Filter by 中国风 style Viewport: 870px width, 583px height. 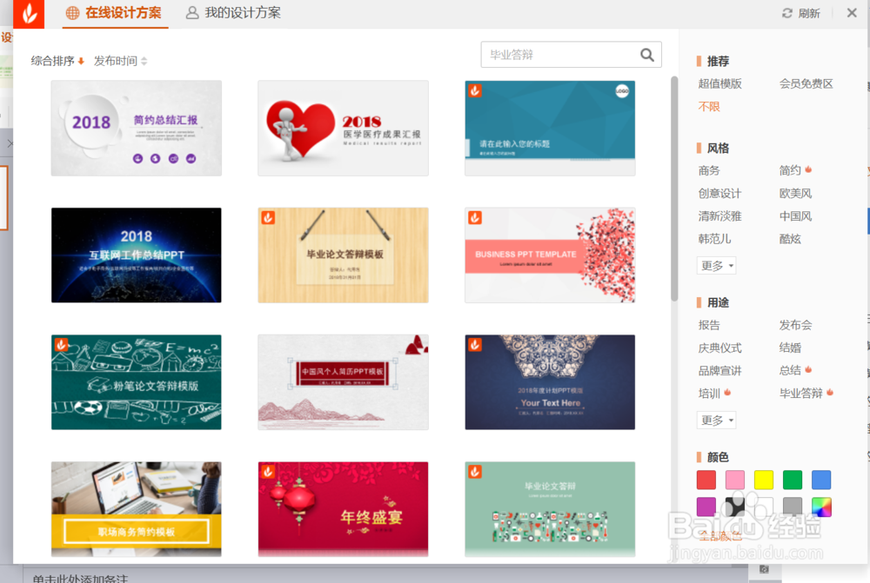pyautogui.click(x=795, y=216)
